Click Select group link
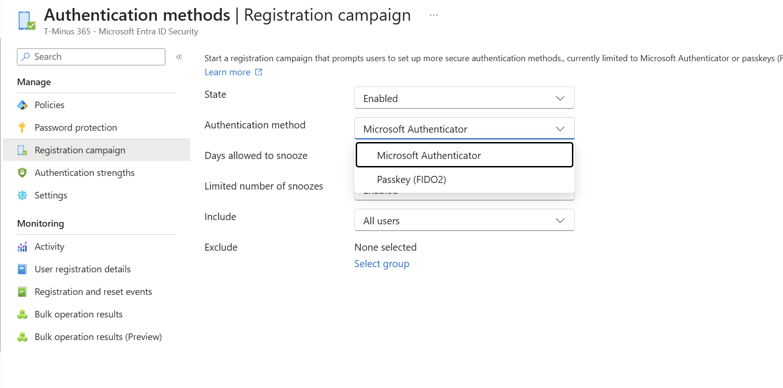This screenshot has width=783, height=388. tap(382, 264)
